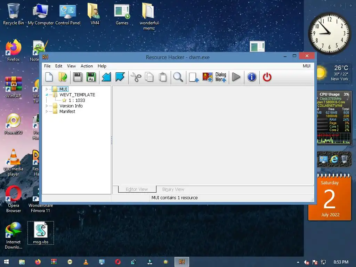Select the wonderful memz folder
The image size is (356, 267).
point(149,16)
